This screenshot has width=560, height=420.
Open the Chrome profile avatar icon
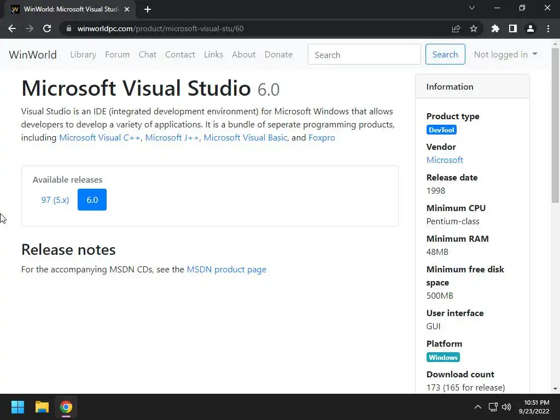click(x=530, y=28)
